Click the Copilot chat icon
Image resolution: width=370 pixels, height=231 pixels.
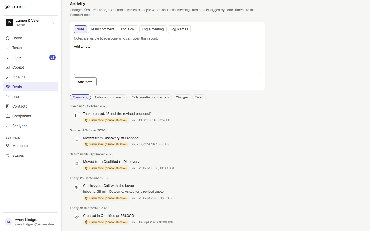click(8, 67)
